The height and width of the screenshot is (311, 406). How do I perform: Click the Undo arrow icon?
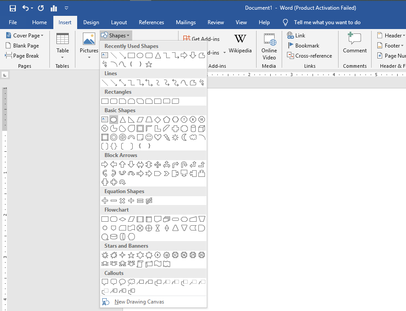click(x=26, y=8)
